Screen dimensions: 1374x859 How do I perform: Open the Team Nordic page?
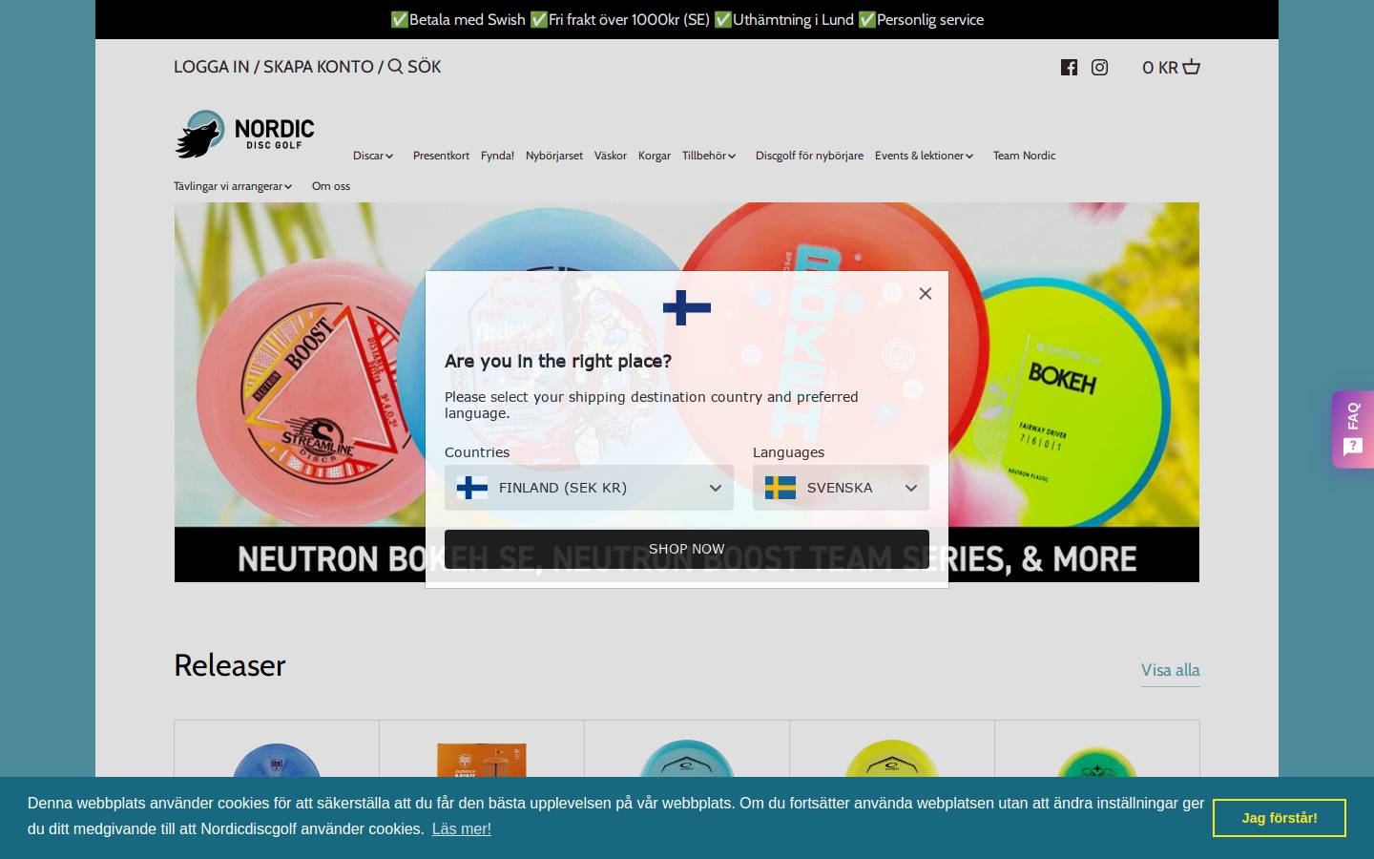click(x=1024, y=156)
